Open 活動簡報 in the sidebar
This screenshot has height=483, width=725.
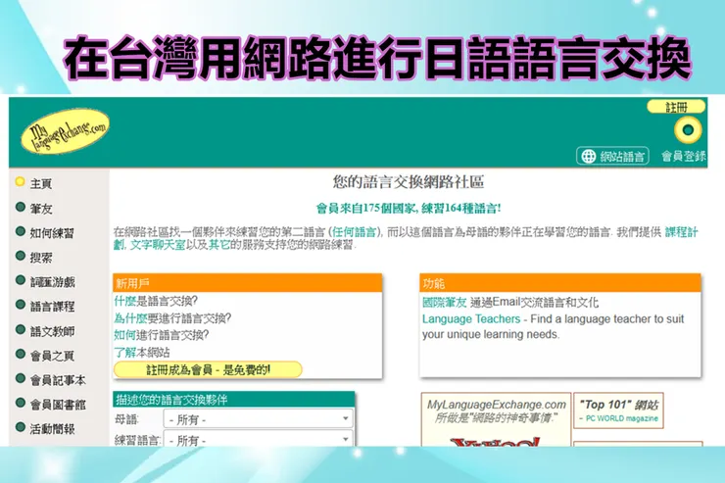pos(52,429)
